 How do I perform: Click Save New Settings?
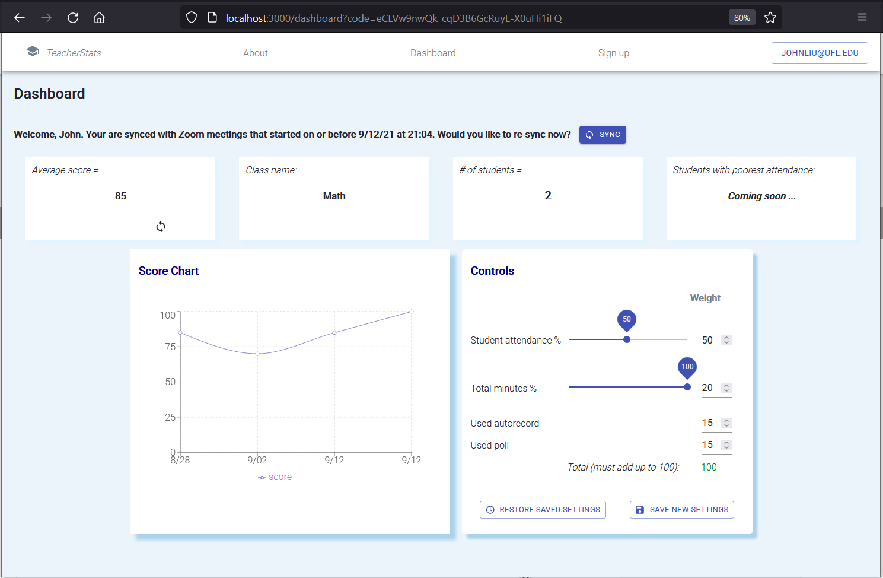682,510
